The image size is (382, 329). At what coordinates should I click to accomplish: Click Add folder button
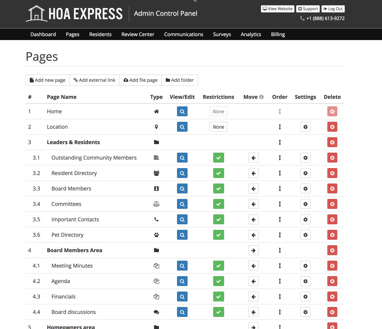[180, 80]
